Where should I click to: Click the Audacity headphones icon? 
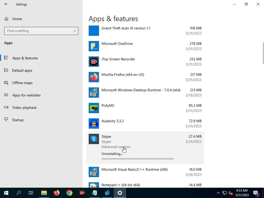(94, 123)
